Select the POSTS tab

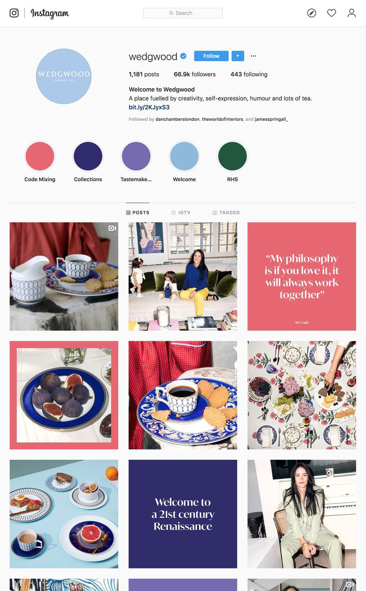click(138, 213)
